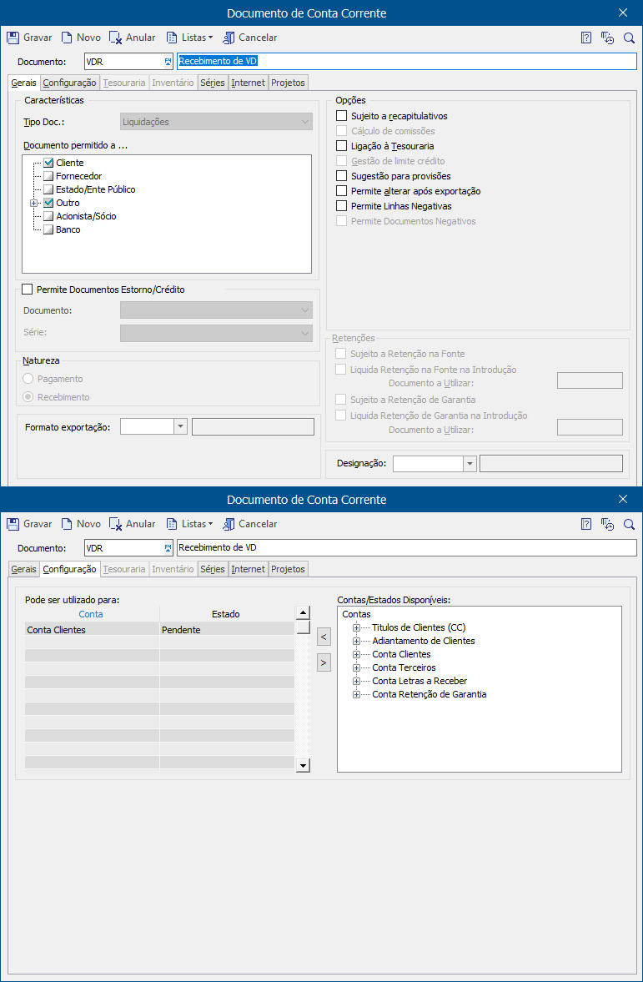
Task: Open the Formato exportação dropdown
Action: click(180, 426)
